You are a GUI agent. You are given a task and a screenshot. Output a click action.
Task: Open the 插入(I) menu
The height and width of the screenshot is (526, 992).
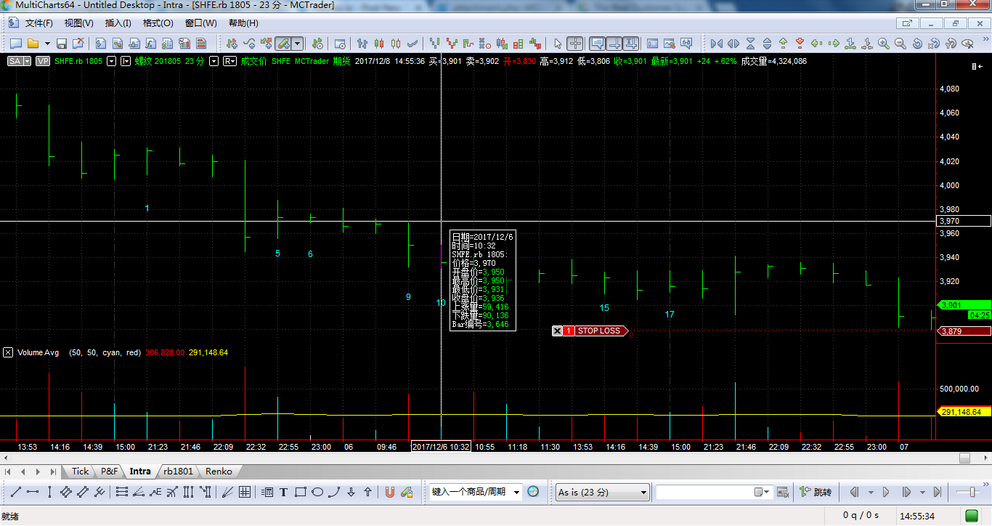click(118, 23)
